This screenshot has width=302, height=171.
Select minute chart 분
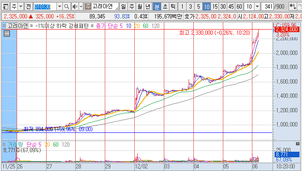[157, 7]
